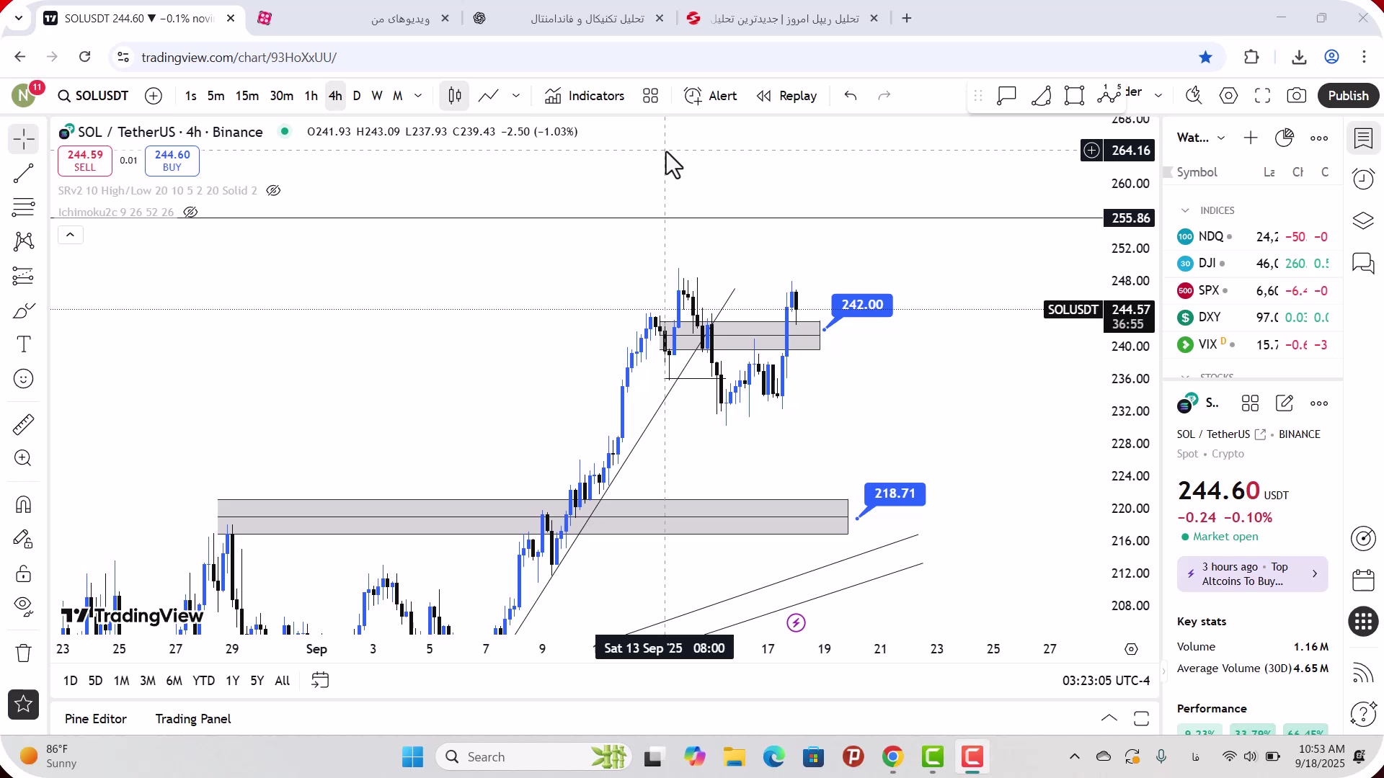
Task: Add symbol to the watchlist
Action: tap(1251, 138)
